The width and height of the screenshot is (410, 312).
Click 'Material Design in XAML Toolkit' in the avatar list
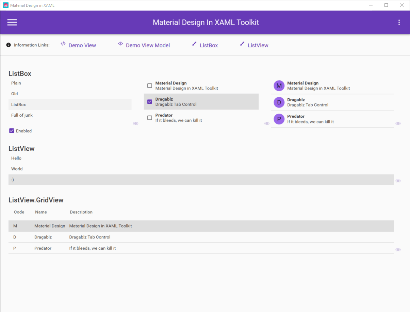click(318, 88)
